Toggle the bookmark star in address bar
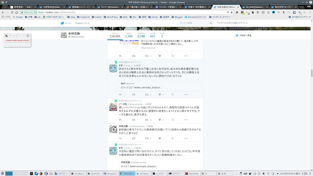 (231, 12)
